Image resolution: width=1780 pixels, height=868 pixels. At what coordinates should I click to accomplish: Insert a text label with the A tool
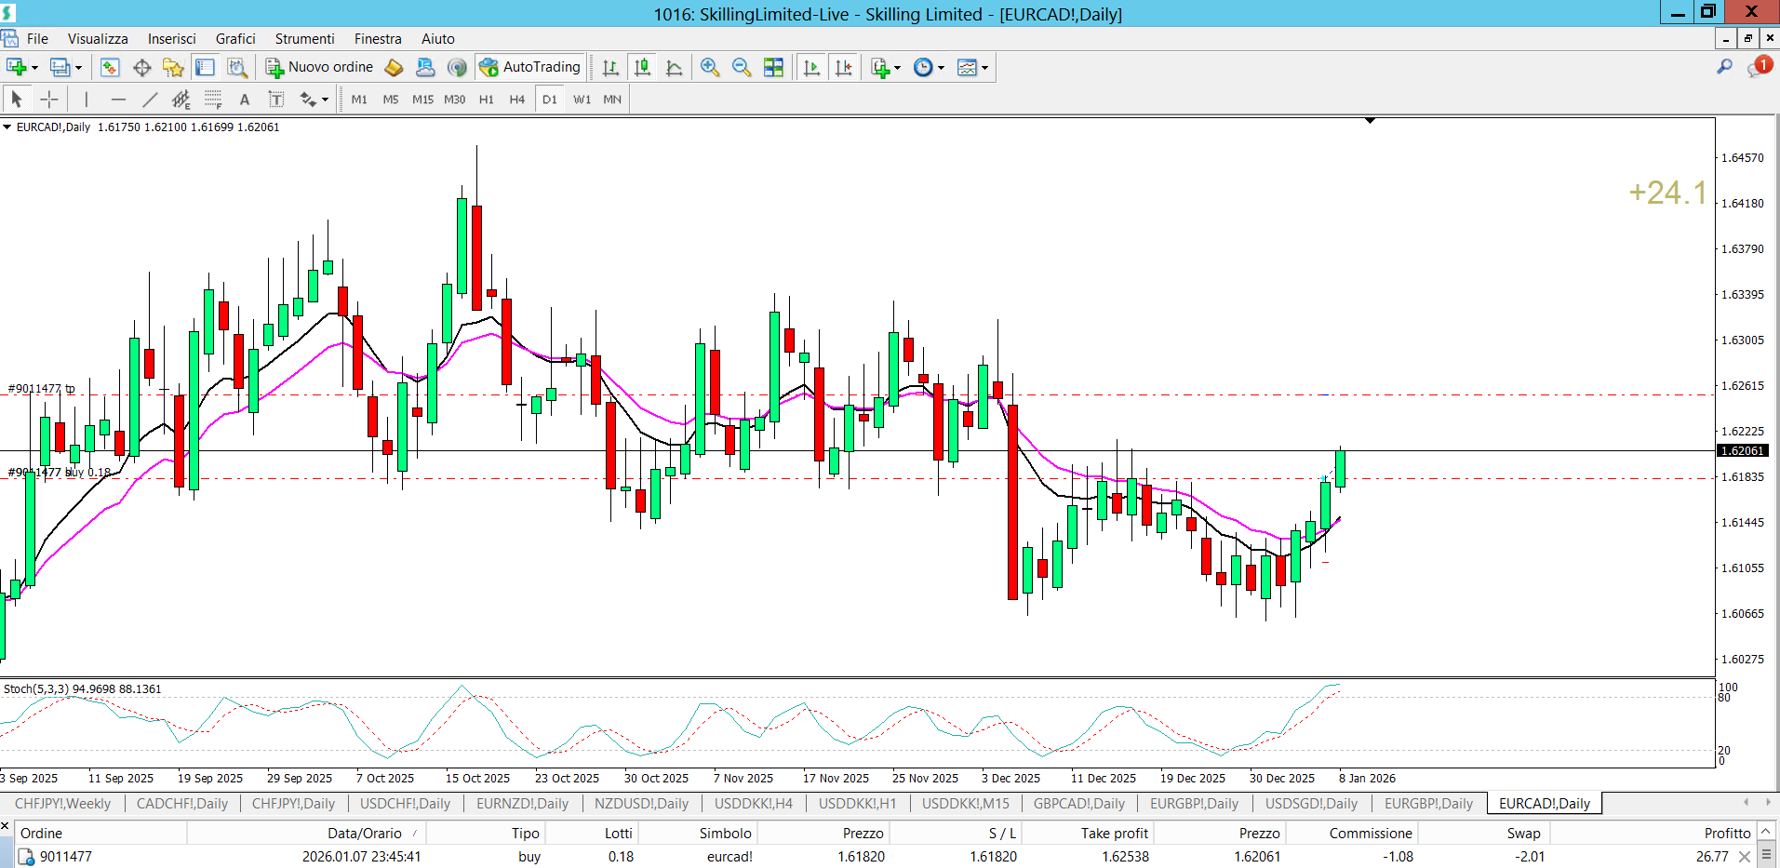click(x=245, y=100)
